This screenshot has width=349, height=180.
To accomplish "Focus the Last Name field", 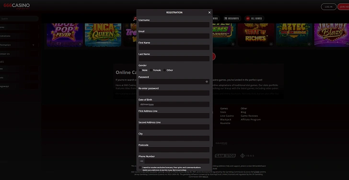I will point(174,59).
